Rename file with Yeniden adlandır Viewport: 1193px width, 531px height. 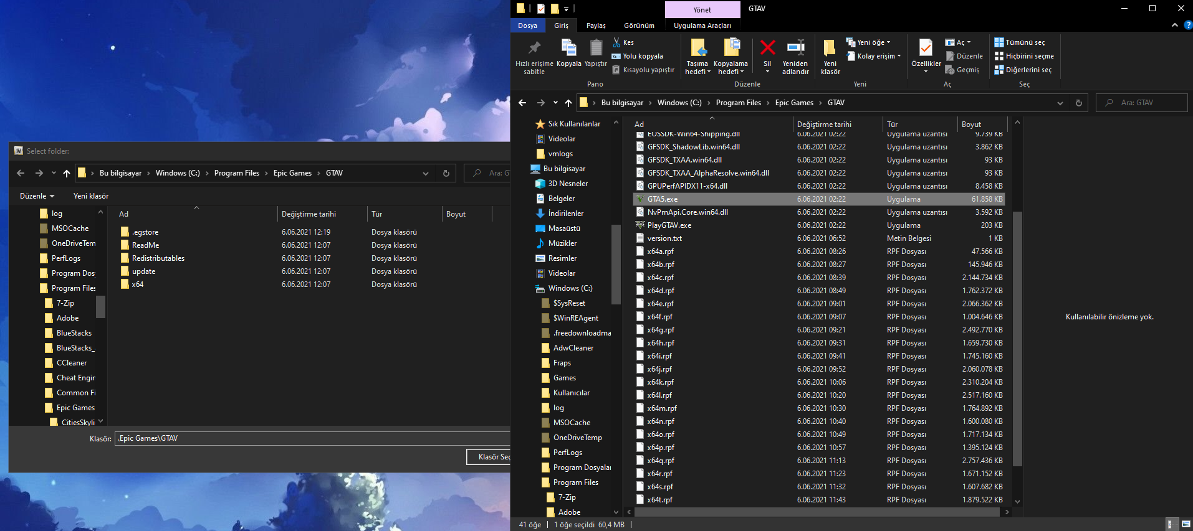click(x=795, y=57)
